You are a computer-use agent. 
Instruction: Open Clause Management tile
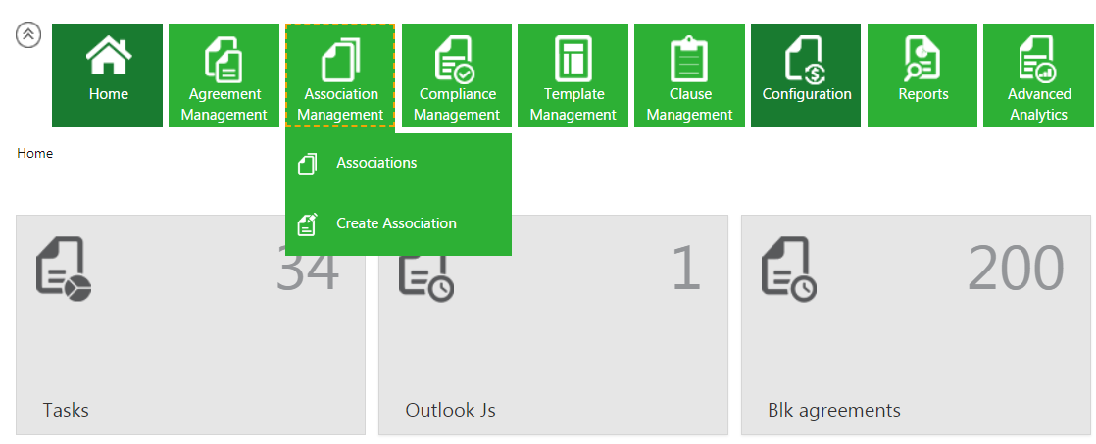[x=689, y=76]
